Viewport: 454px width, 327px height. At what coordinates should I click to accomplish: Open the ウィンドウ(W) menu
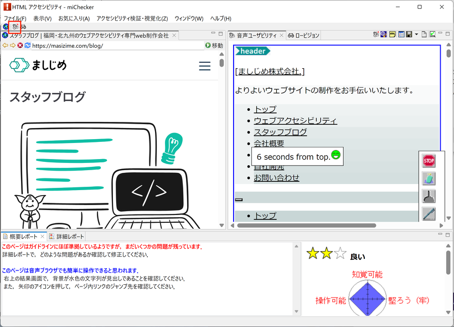[x=189, y=18]
